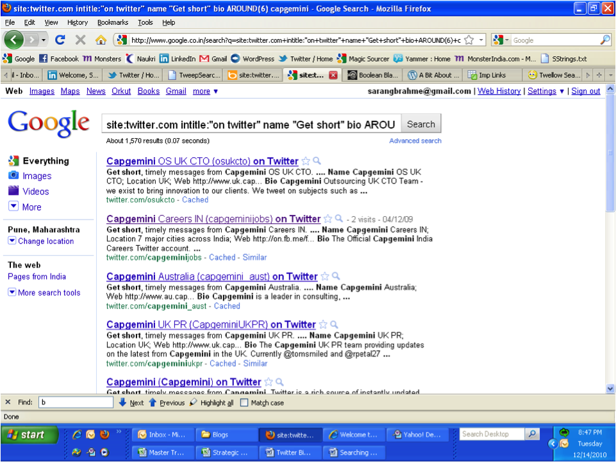Open the address bar history dropdown
This screenshot has height=462, width=616.
pyautogui.click(x=481, y=40)
